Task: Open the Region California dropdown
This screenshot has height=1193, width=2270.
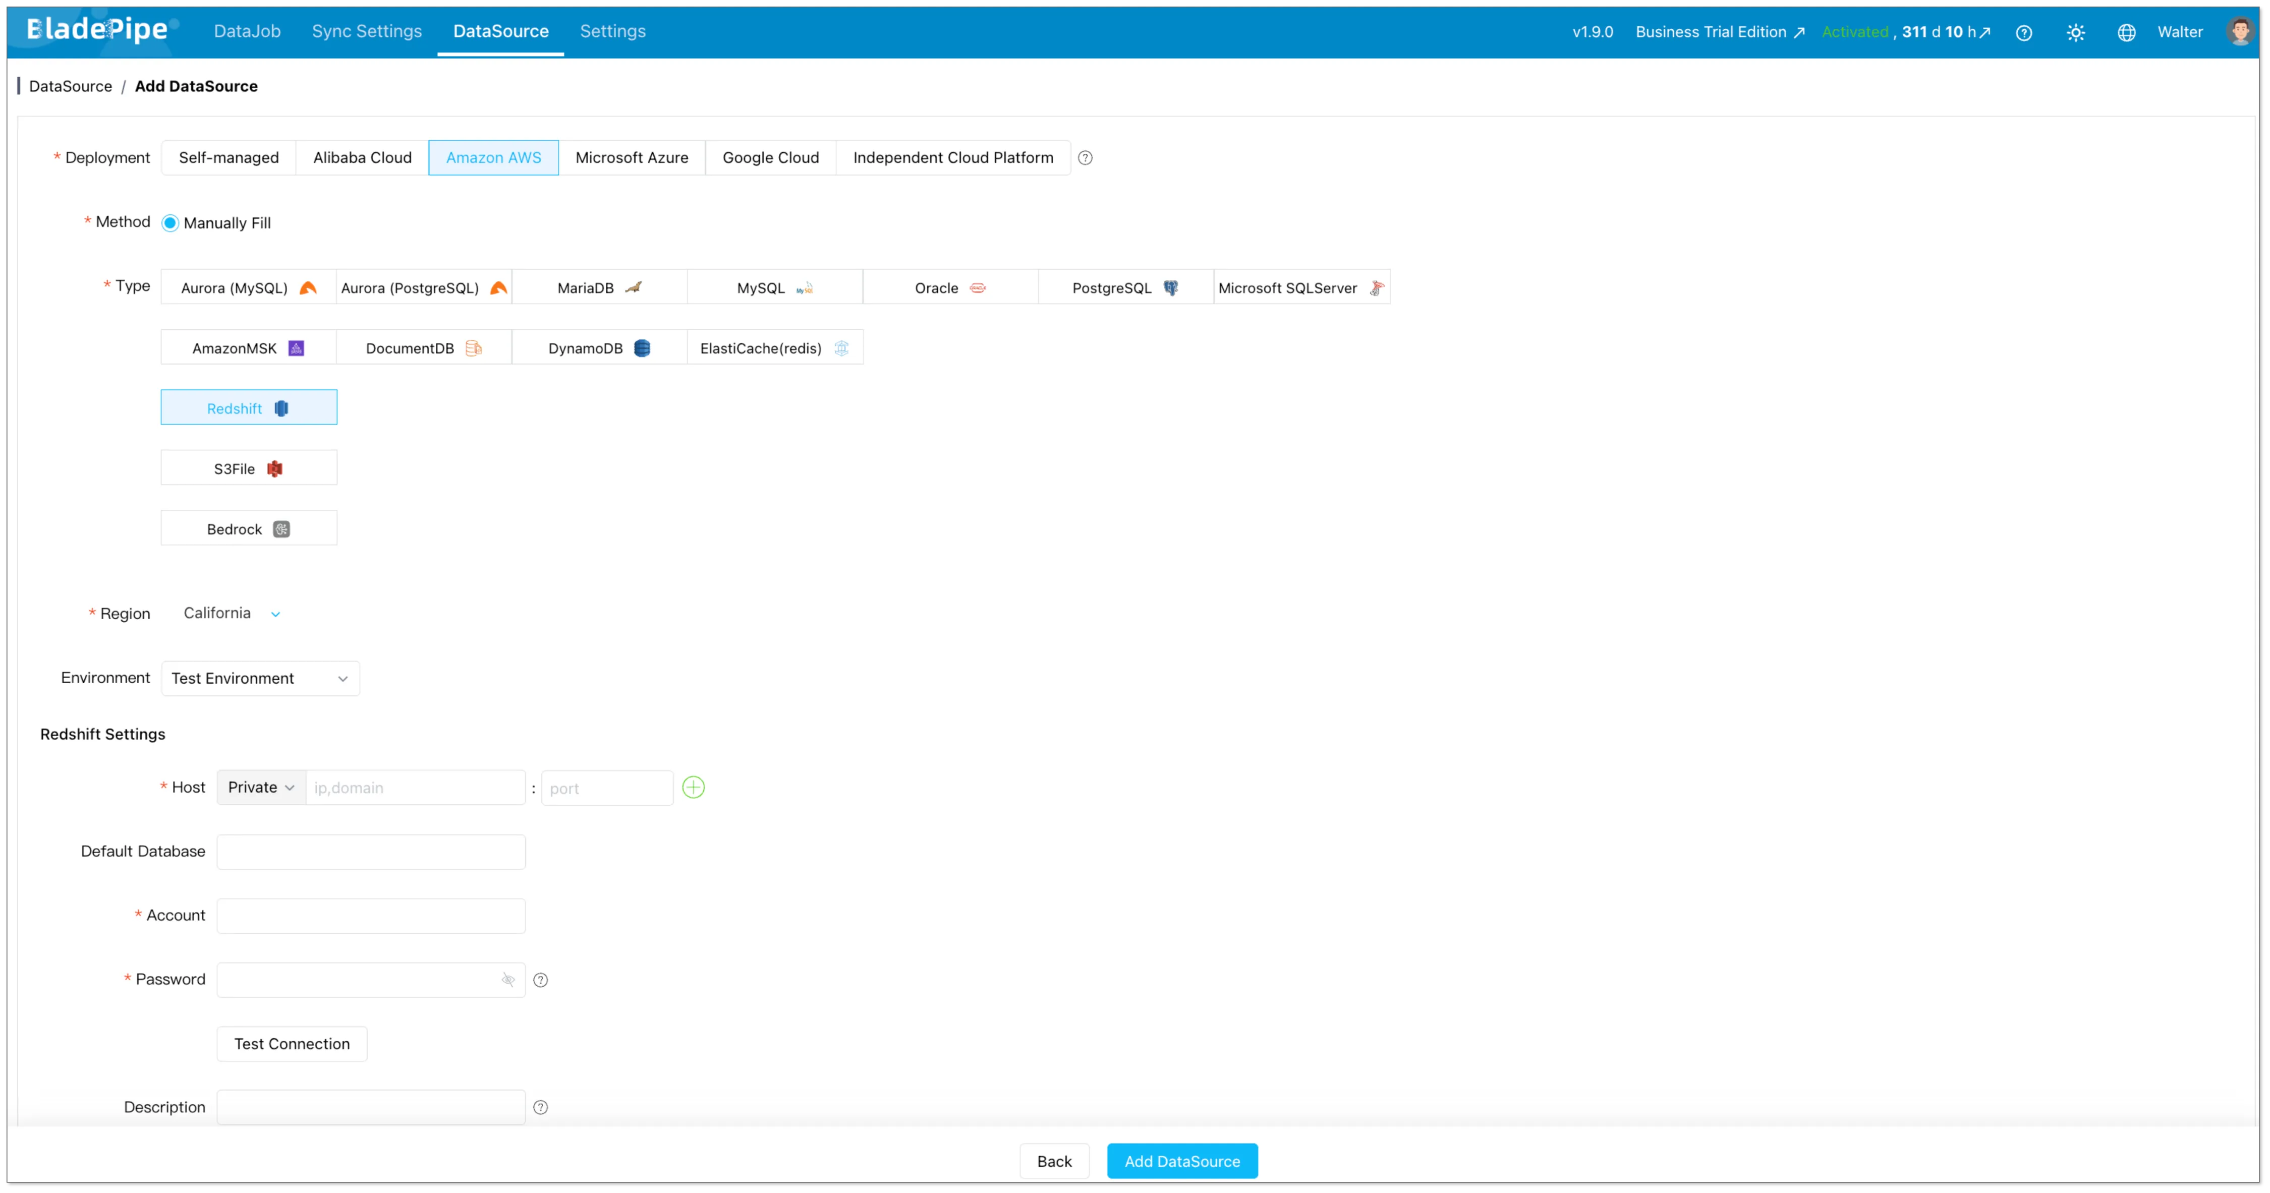Action: click(231, 613)
